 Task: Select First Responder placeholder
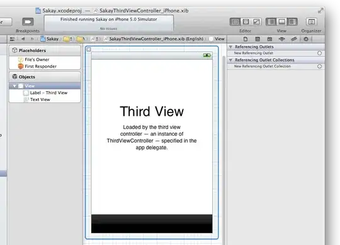click(45, 66)
